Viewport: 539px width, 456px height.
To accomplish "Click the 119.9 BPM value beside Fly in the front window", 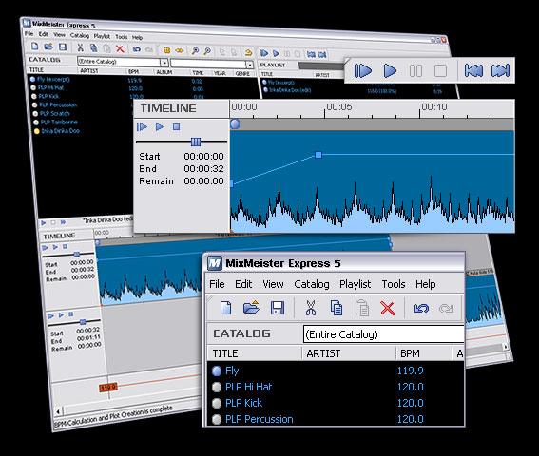I will coord(410,370).
